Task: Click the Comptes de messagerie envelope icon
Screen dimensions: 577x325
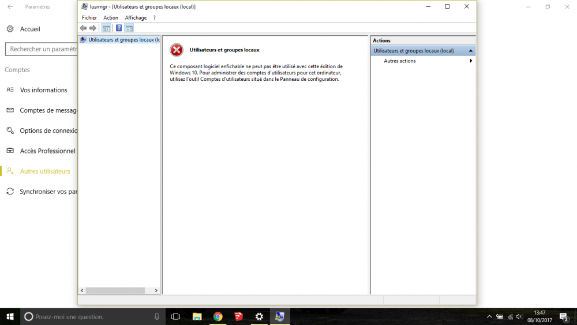Action: click(x=10, y=110)
